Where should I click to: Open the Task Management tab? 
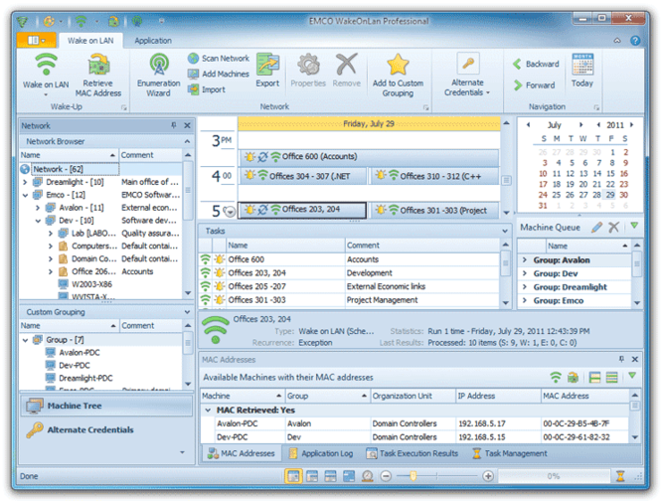510,453
